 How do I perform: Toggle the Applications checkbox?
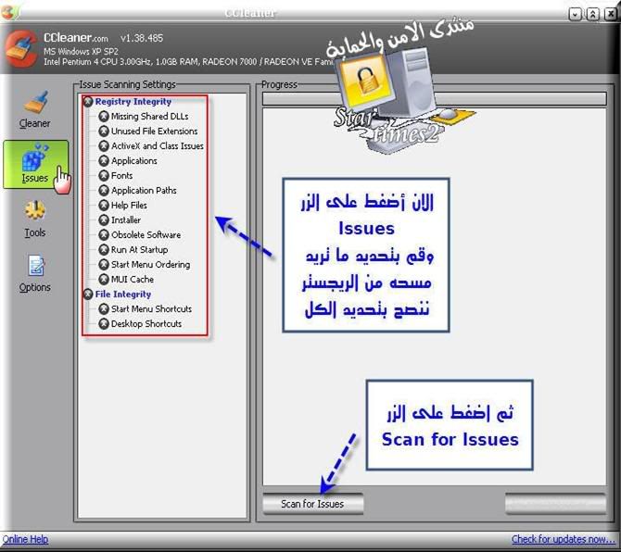coord(104,160)
